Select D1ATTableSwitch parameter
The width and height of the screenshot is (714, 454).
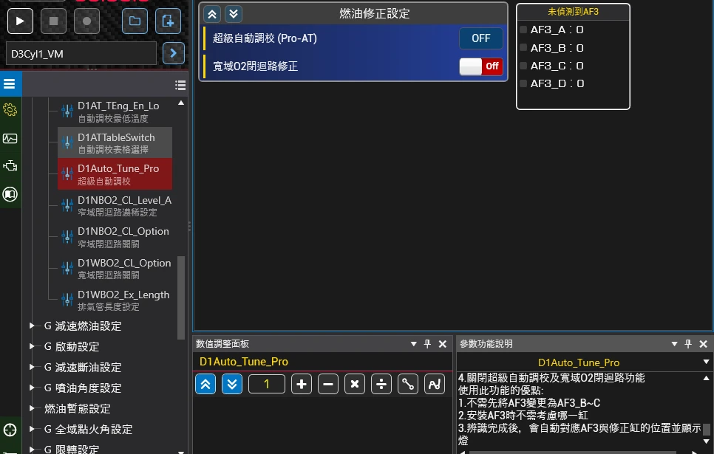(x=115, y=142)
